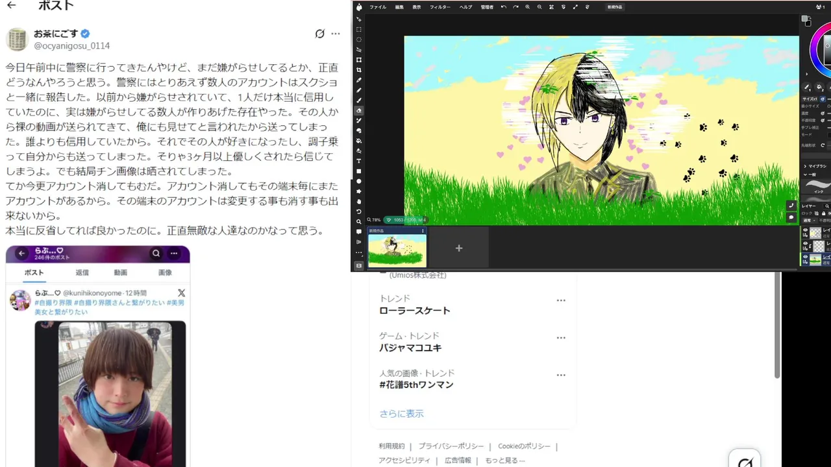Click the X logo on the embedded post
The height and width of the screenshot is (467, 831).
pos(181,293)
